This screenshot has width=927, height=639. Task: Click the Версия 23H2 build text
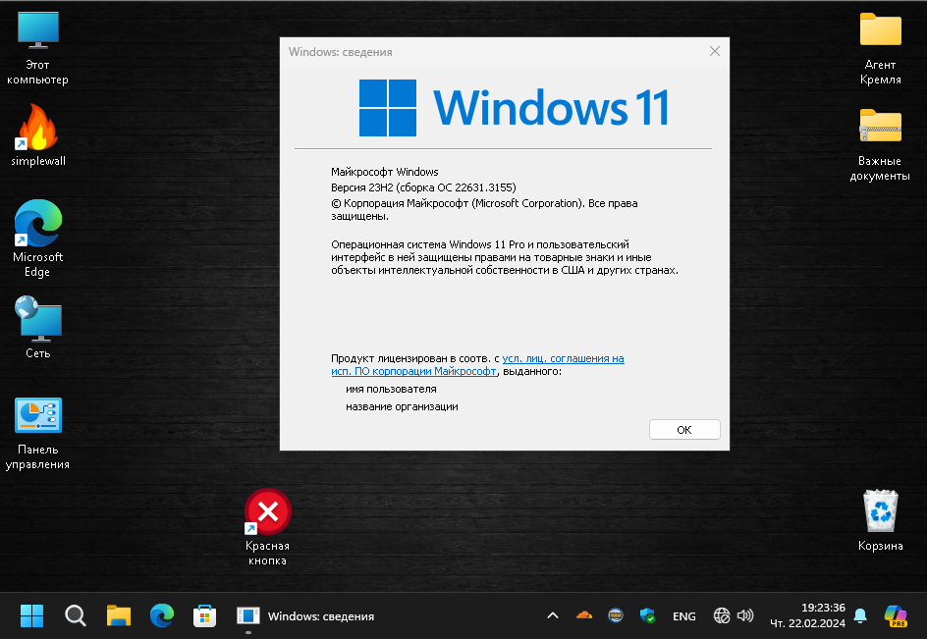[x=423, y=187]
